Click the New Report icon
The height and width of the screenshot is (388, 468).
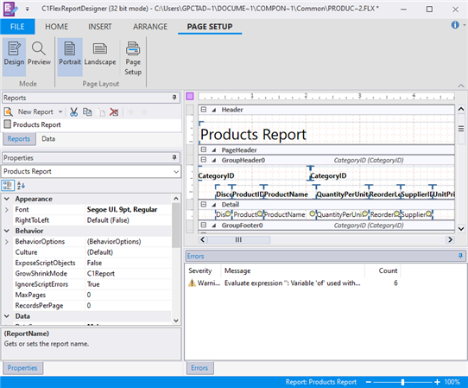point(9,112)
